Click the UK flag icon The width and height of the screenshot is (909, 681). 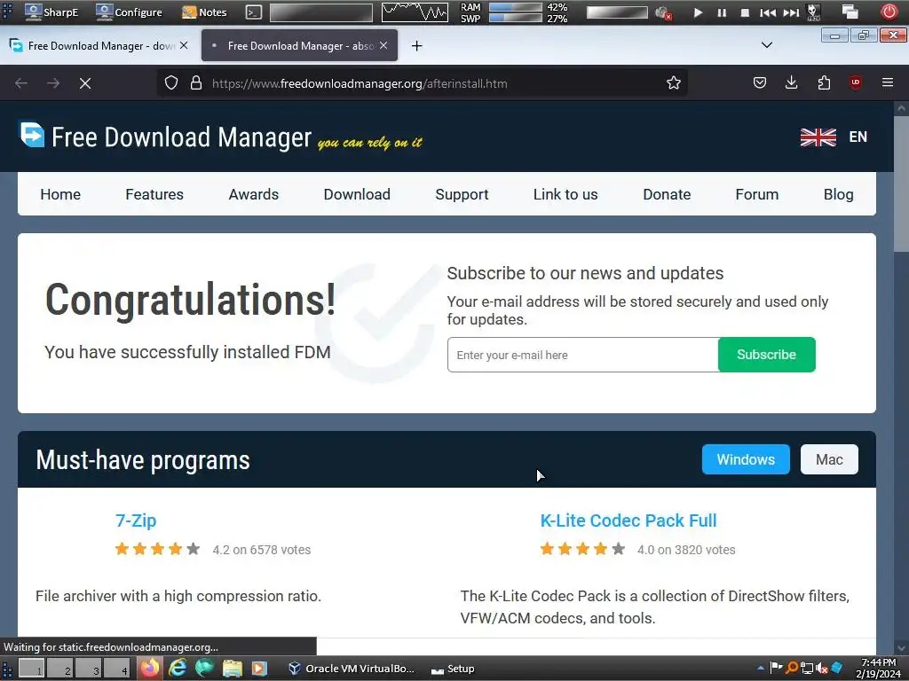[x=818, y=137]
